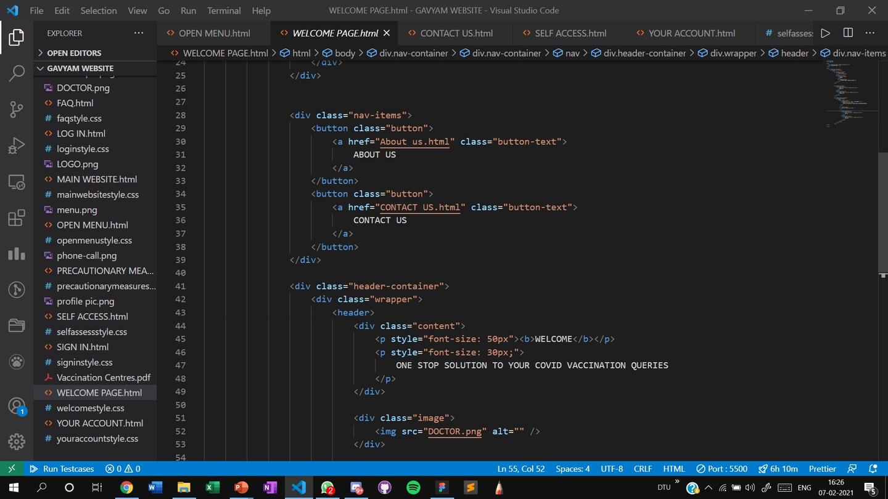Click the Run play icon in editor toolbar
Viewport: 888px width, 499px height.
coord(825,33)
